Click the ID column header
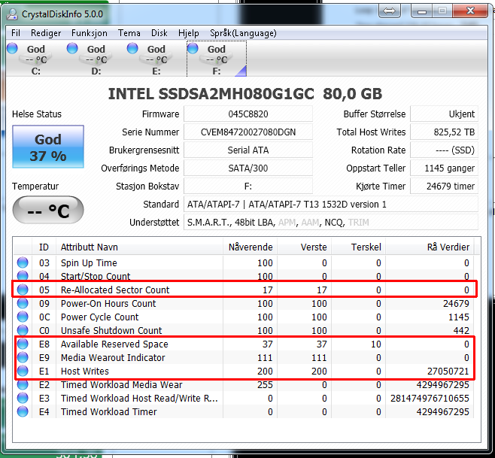The width and height of the screenshot is (495, 458). pyautogui.click(x=44, y=247)
